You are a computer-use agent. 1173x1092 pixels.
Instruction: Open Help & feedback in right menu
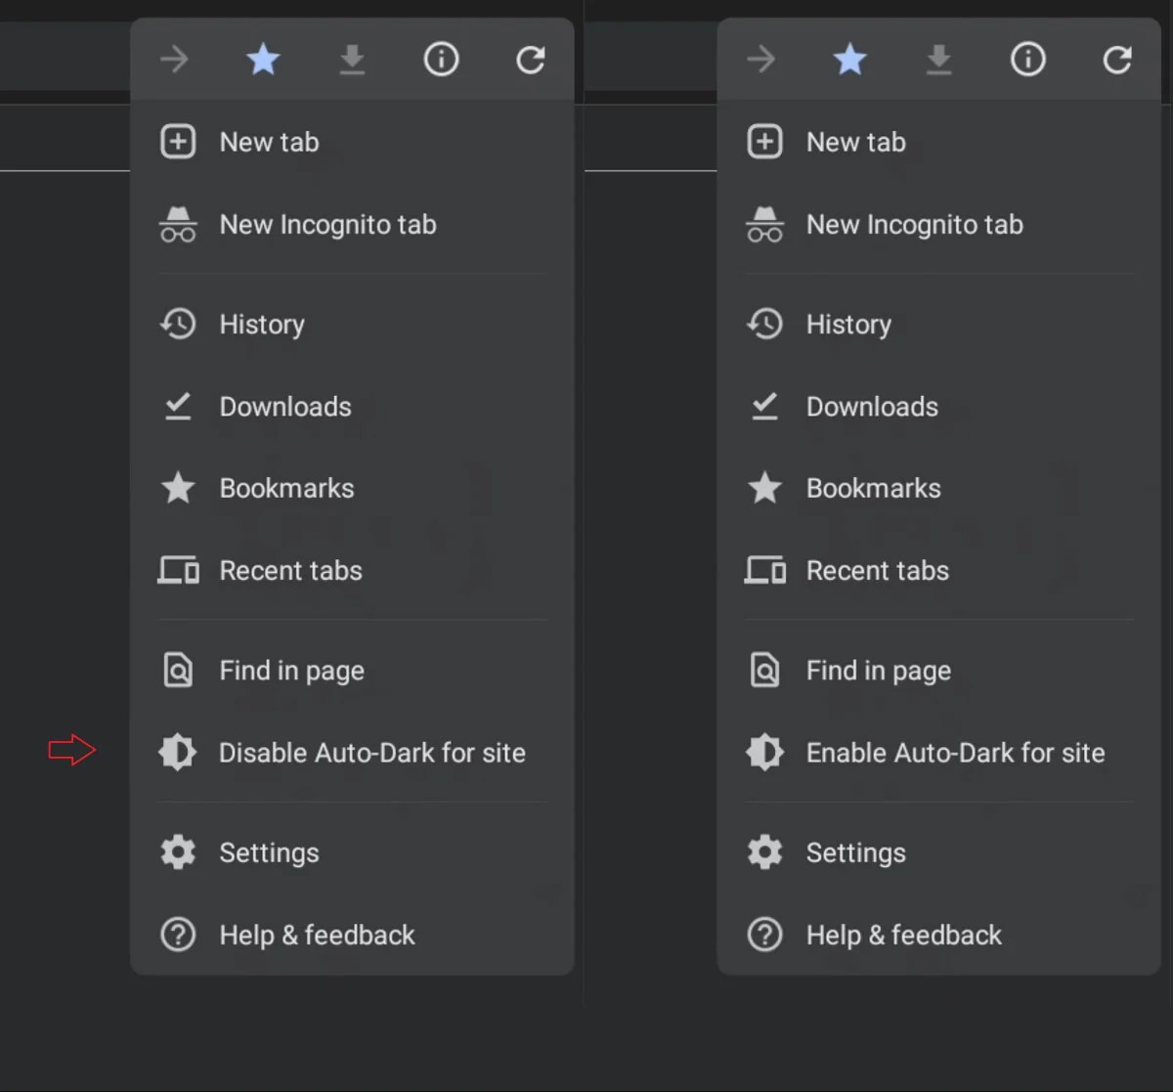click(938, 935)
